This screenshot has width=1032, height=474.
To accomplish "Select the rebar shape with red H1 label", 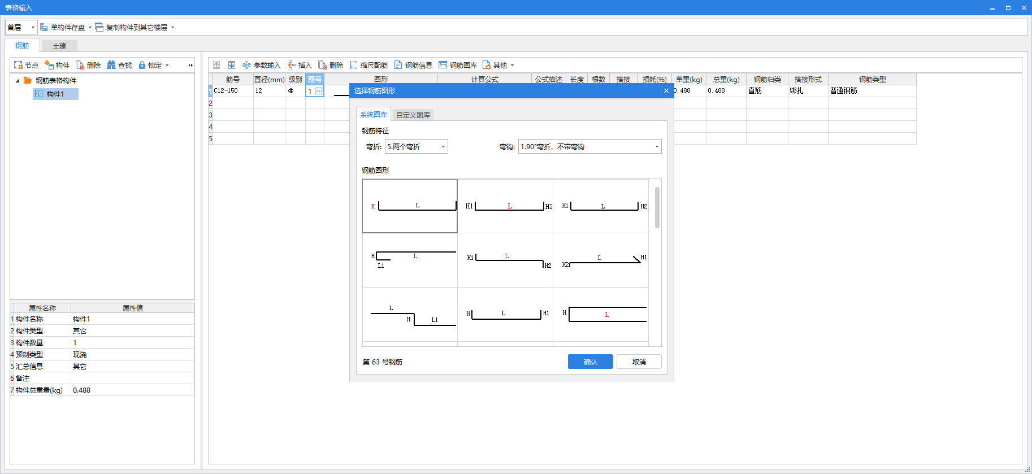I will [x=601, y=206].
